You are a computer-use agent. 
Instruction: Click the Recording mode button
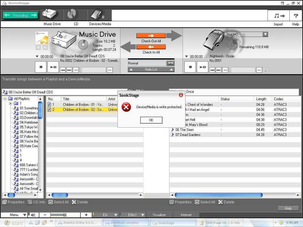coord(20,15)
